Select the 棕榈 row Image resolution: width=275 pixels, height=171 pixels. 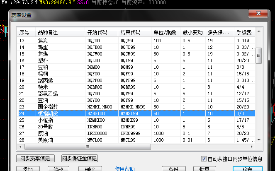(136, 74)
